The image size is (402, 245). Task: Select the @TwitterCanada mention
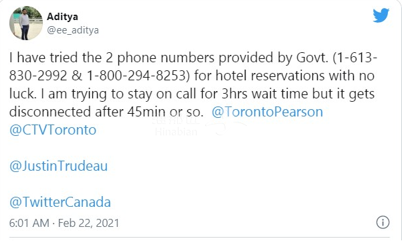pyautogui.click(x=60, y=202)
